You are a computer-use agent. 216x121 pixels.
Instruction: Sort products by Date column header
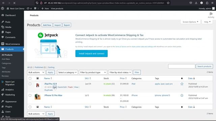coord(191,78)
